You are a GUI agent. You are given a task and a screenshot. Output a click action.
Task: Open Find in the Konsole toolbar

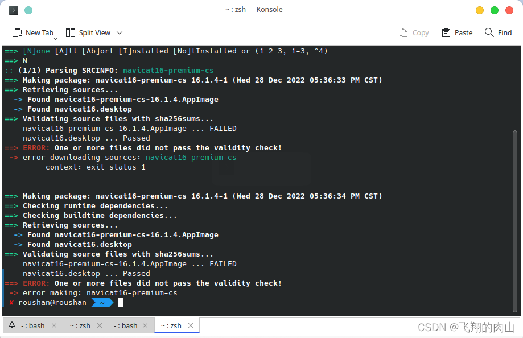(499, 32)
